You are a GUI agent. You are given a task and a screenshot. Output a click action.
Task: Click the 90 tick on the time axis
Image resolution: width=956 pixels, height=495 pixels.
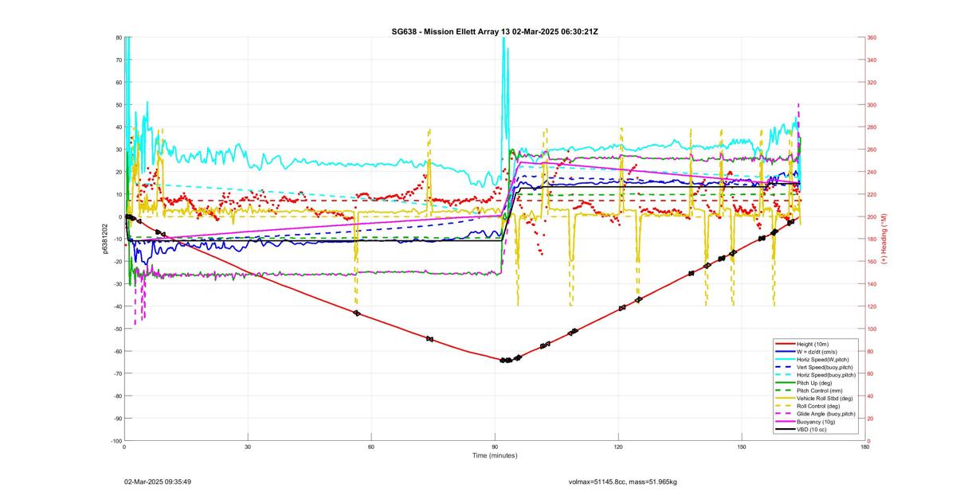click(495, 447)
